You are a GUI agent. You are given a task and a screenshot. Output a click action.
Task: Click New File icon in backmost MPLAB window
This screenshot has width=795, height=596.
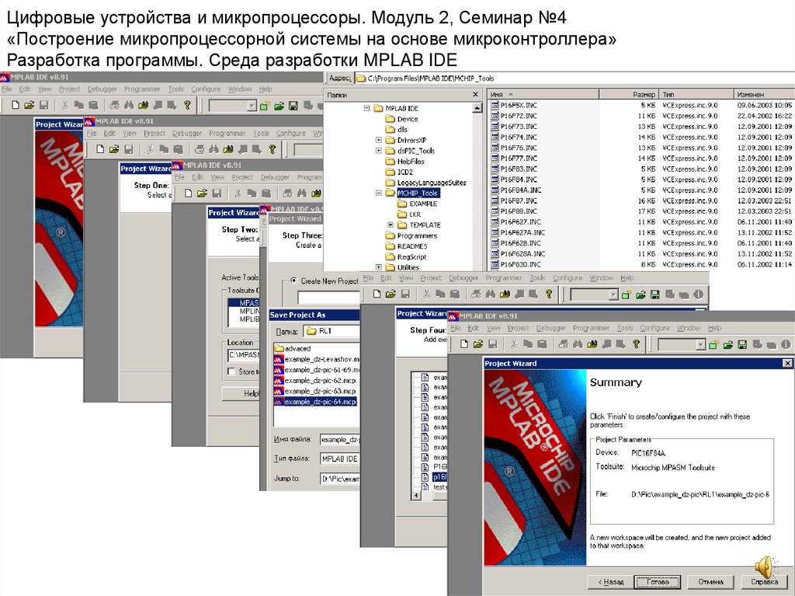[16, 105]
